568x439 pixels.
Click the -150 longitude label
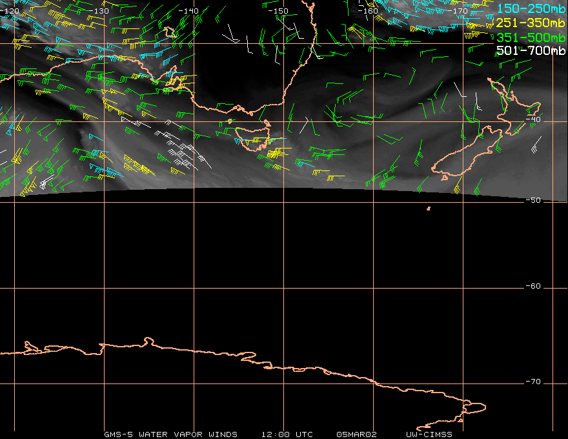click(278, 11)
